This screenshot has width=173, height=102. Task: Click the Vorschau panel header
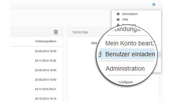80,32
